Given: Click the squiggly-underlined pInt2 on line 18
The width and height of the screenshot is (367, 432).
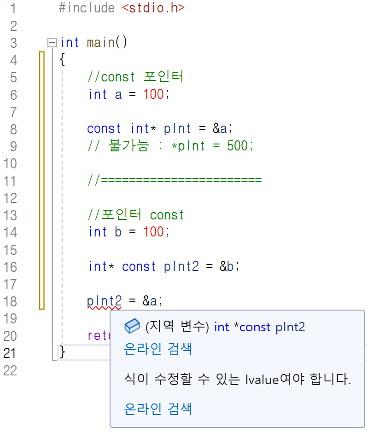Looking at the screenshot, I should 104,301.
